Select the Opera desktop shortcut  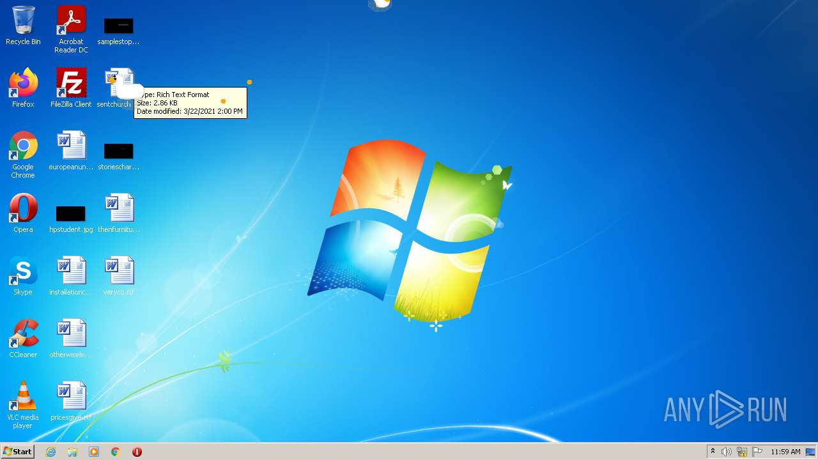pyautogui.click(x=23, y=213)
